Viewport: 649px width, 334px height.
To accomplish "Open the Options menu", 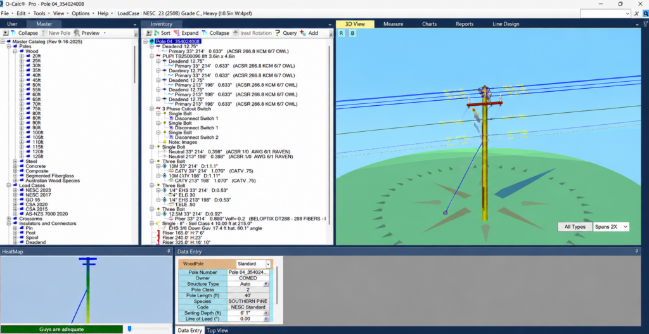I will coord(83,14).
